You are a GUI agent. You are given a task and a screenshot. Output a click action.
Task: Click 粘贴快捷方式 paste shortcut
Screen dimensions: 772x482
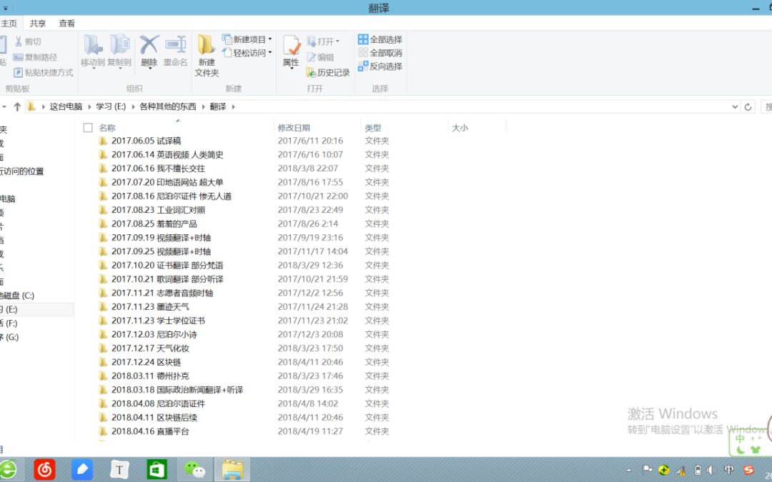(x=44, y=73)
